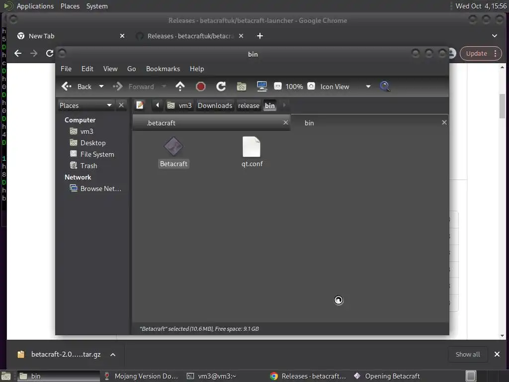Switch to Mojang Version Do... taskbar window

[141, 376]
